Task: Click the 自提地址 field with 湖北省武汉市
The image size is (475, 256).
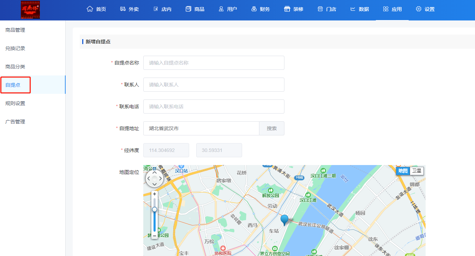Action: pos(201,128)
